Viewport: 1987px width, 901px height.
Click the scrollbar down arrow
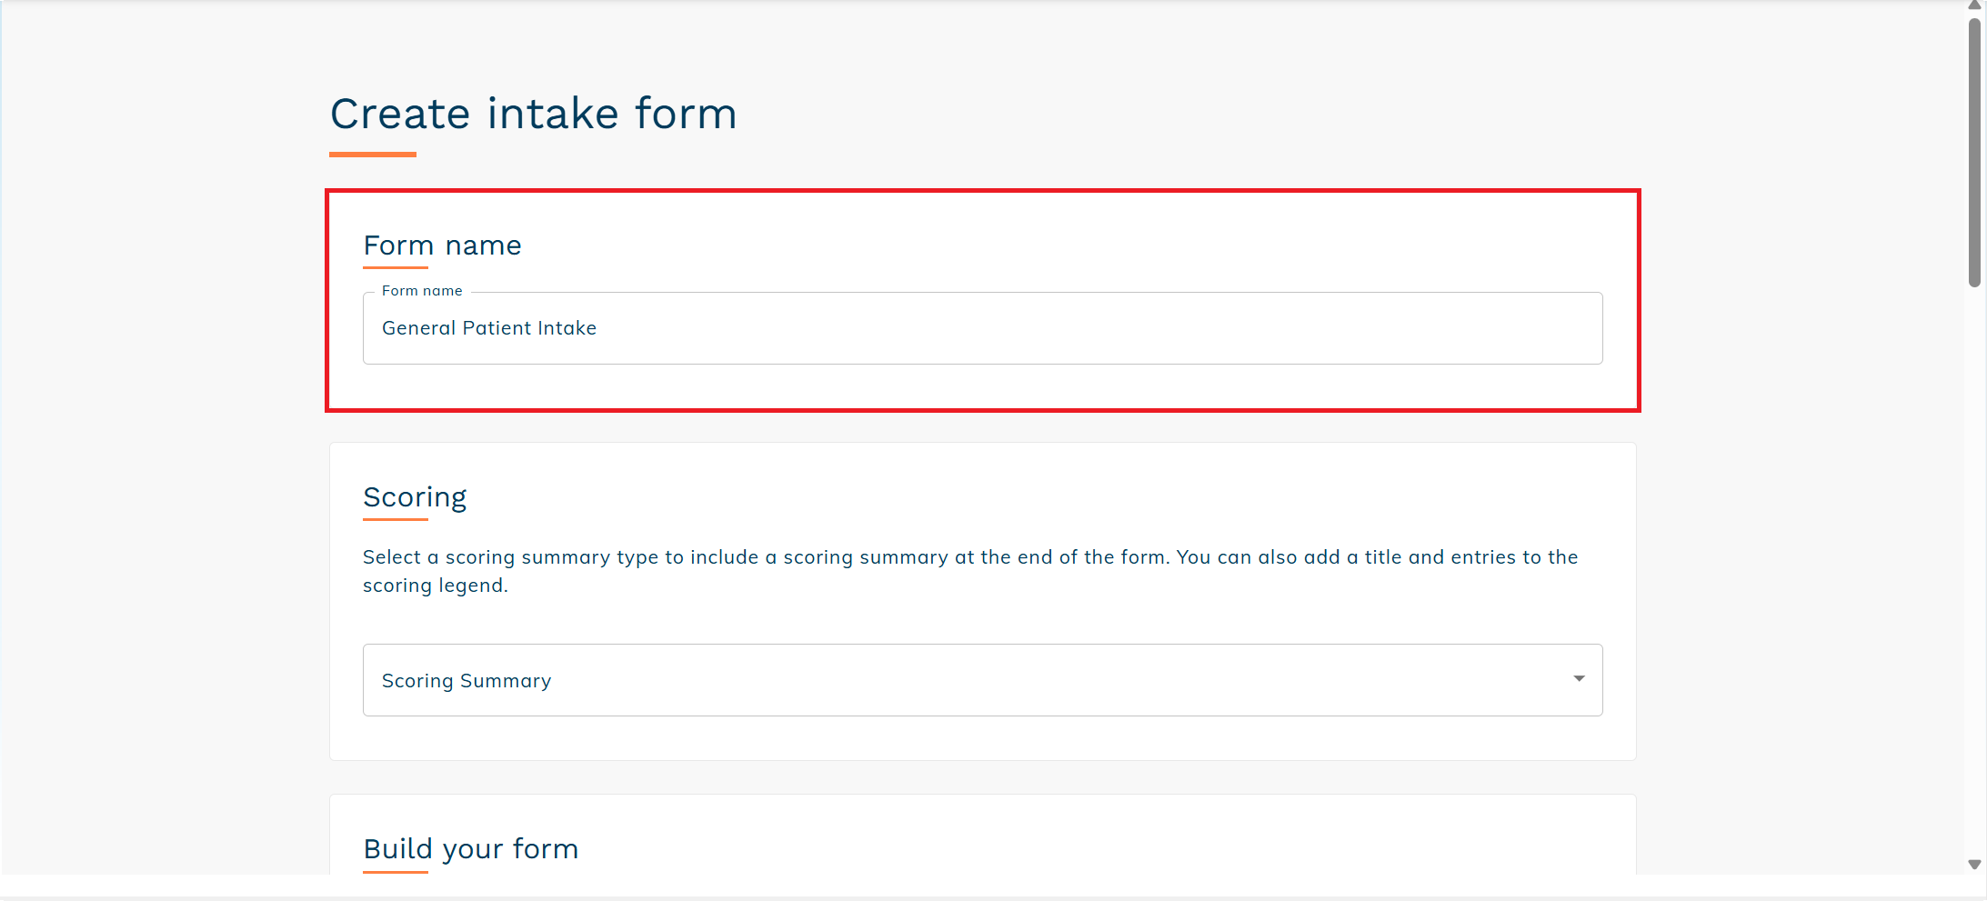tap(1974, 865)
